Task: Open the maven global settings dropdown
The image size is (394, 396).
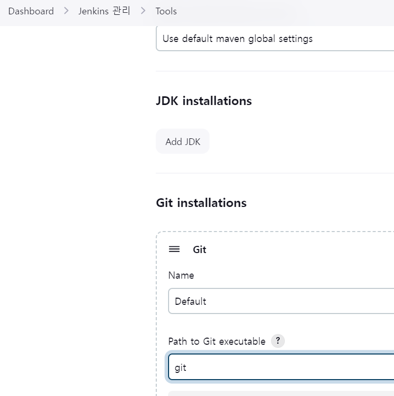Action: coord(275,38)
